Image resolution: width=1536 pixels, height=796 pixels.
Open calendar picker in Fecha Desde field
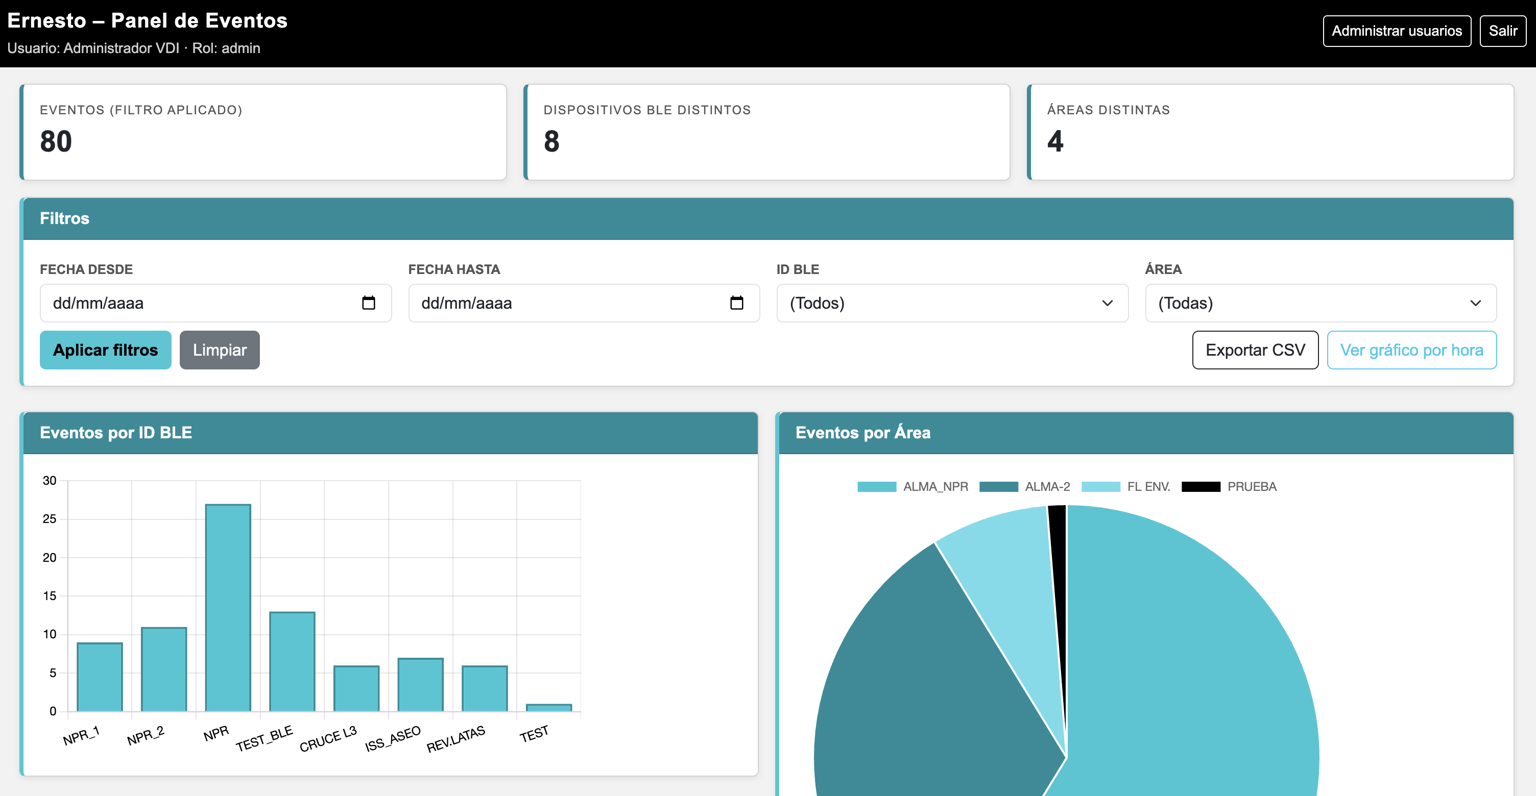369,303
